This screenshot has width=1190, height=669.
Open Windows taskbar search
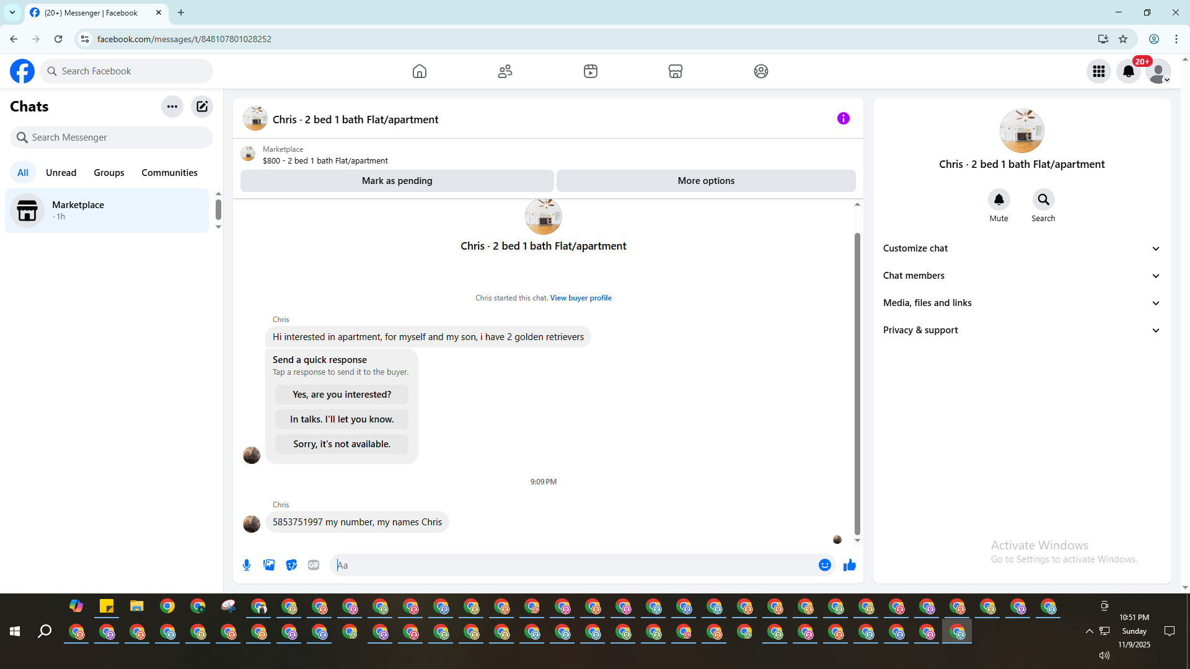pos(45,631)
